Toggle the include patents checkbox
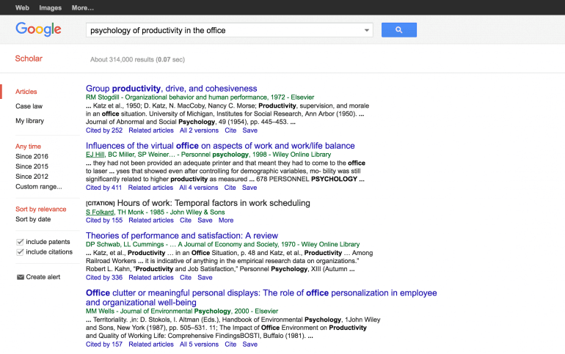 point(20,241)
